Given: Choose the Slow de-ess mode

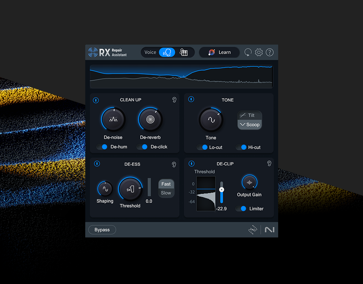Looking at the screenshot, I should point(166,193).
